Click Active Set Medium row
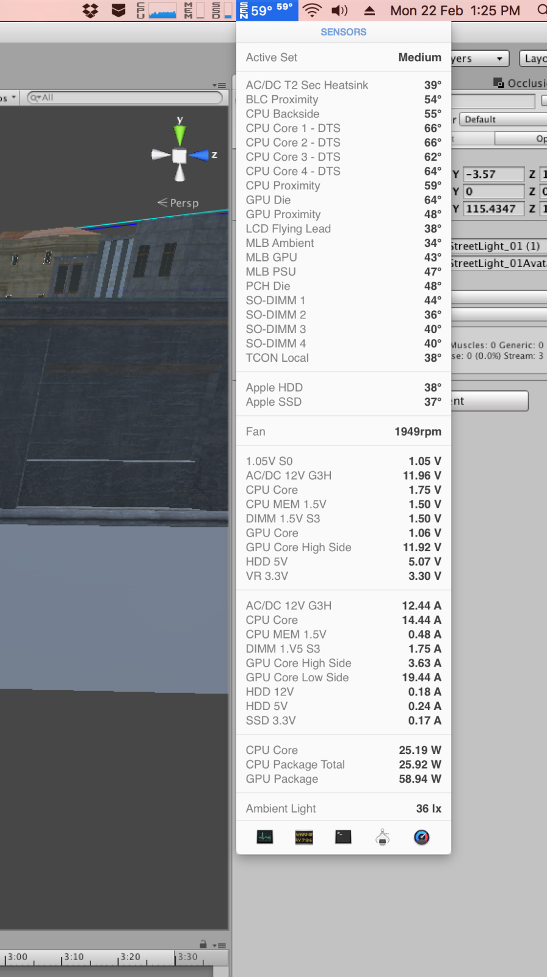The height and width of the screenshot is (977, 547). pyautogui.click(x=344, y=57)
